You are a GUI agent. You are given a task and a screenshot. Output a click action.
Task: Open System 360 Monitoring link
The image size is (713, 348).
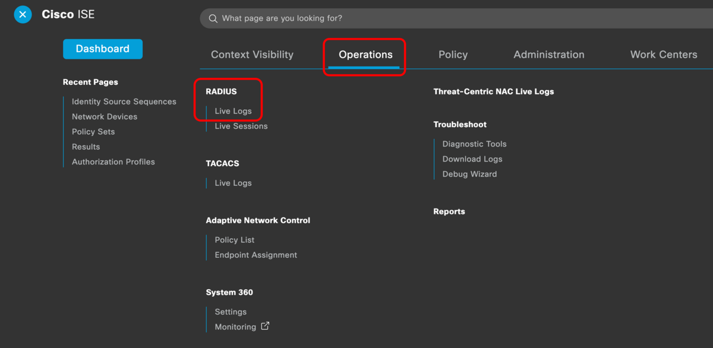pos(235,327)
